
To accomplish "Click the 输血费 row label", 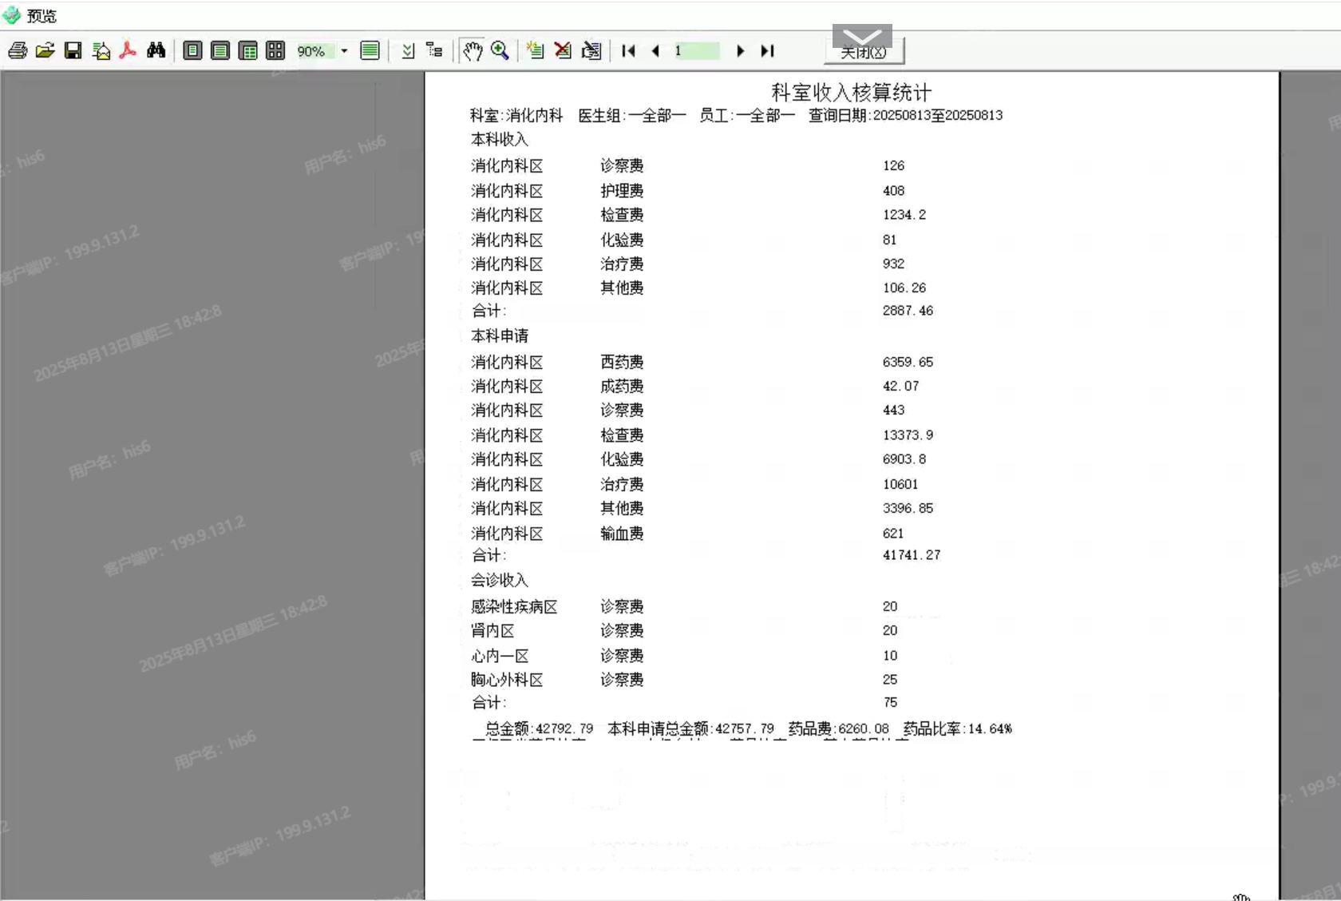I will pos(622,534).
